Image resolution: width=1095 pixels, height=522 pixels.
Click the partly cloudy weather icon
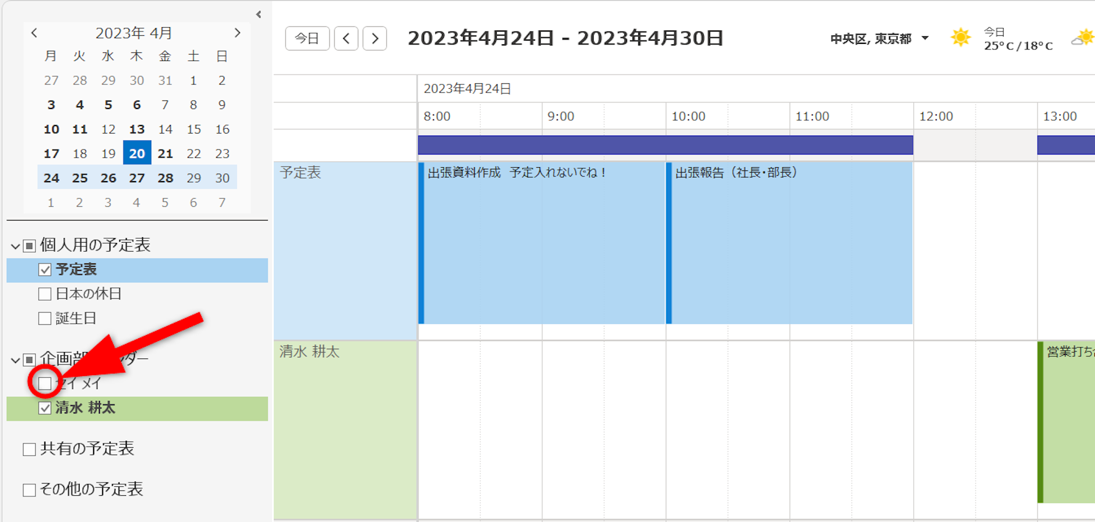(1083, 38)
